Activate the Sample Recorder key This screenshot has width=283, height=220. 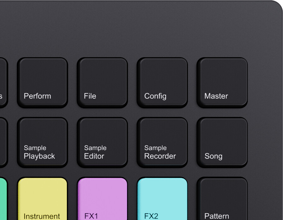click(162, 142)
